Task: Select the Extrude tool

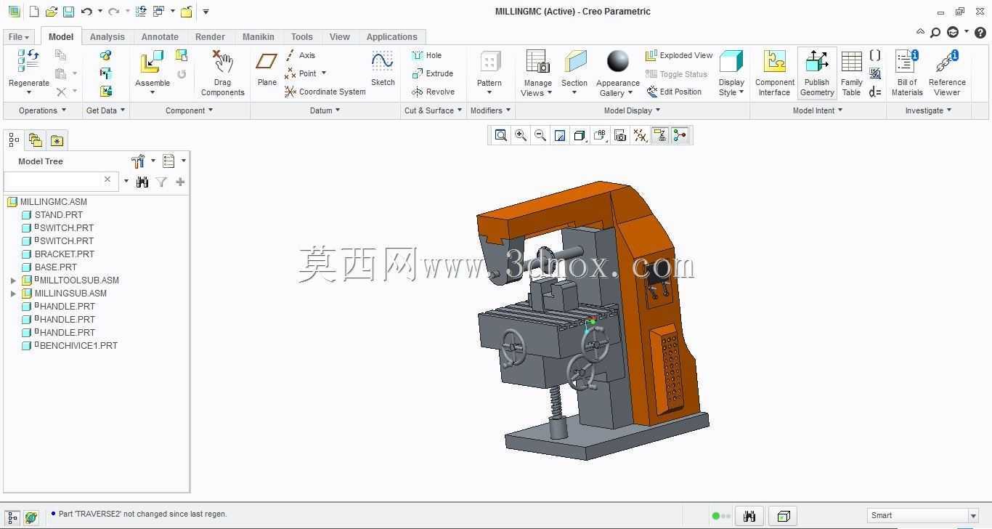Action: point(432,73)
